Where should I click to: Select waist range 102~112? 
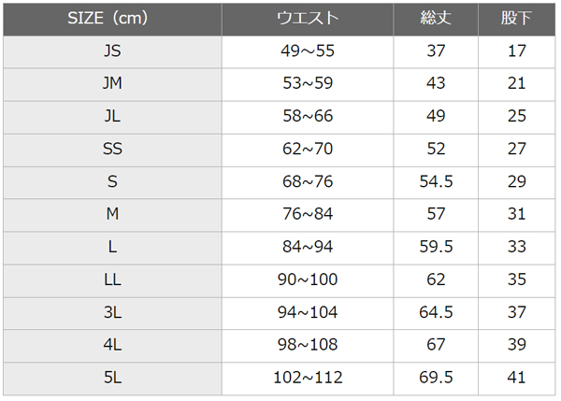(308, 379)
